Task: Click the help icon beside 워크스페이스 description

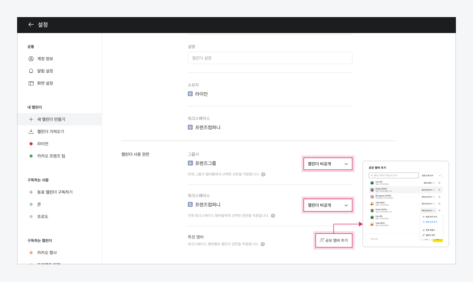Action: click(x=273, y=216)
